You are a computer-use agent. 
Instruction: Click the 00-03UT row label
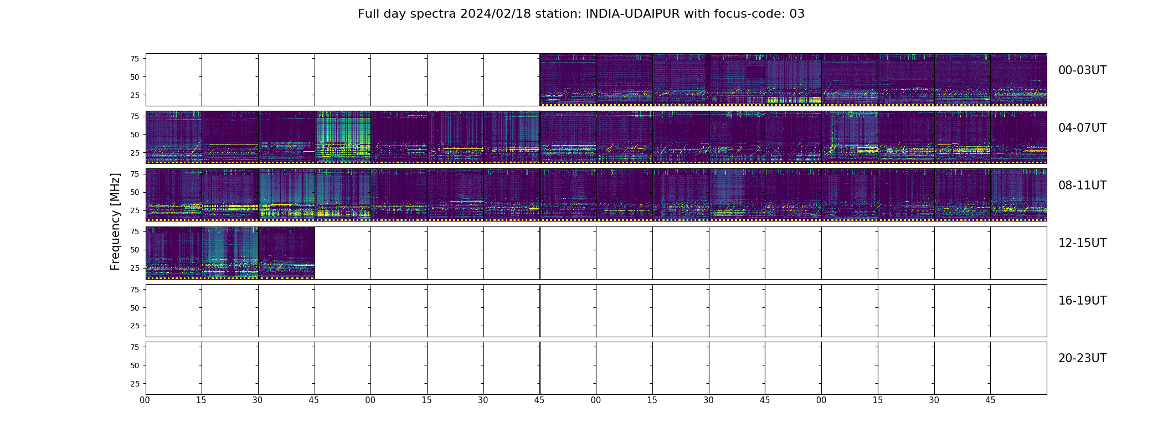click(x=1082, y=70)
